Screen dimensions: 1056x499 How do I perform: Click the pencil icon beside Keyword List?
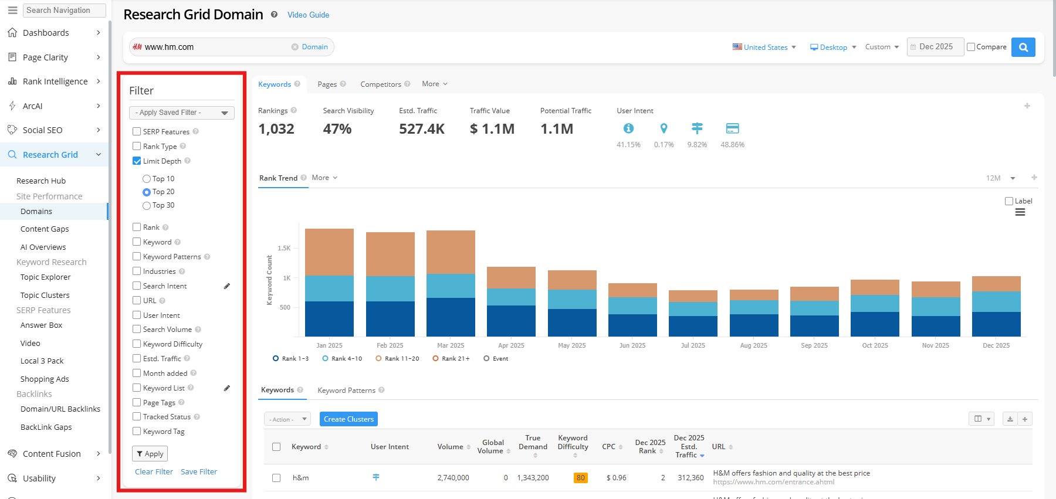[227, 388]
